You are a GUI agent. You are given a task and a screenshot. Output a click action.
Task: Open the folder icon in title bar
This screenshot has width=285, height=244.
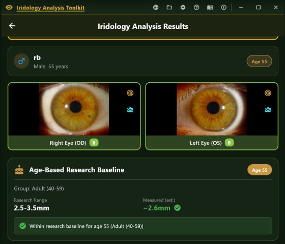pos(169,8)
